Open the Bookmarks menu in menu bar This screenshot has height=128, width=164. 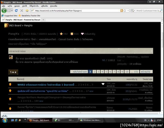tap(34, 6)
